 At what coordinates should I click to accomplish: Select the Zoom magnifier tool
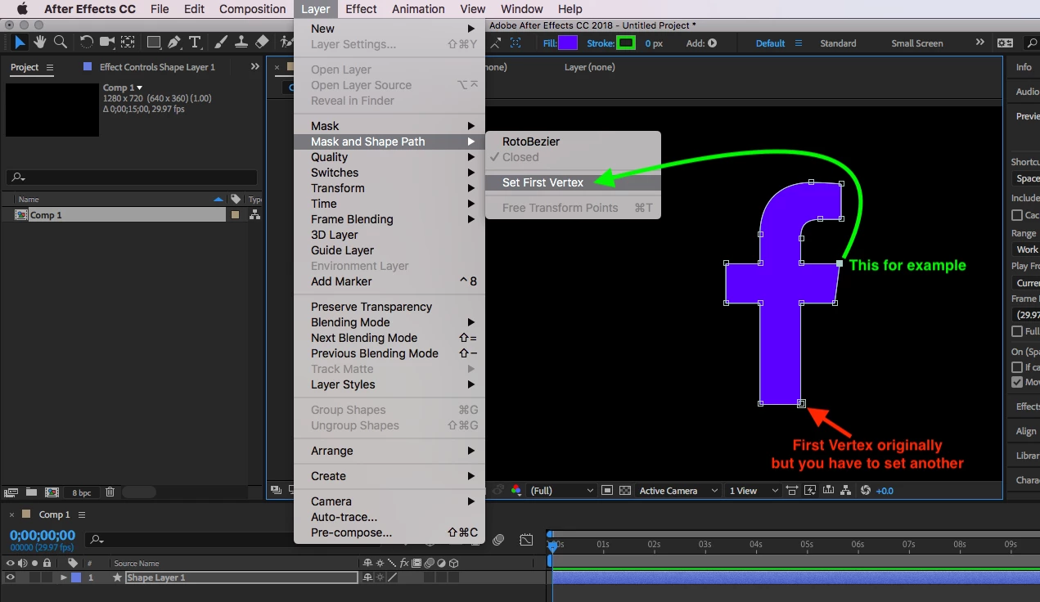tap(60, 42)
